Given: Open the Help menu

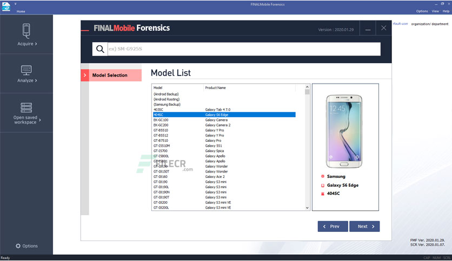Looking at the screenshot, I should click(x=446, y=11).
